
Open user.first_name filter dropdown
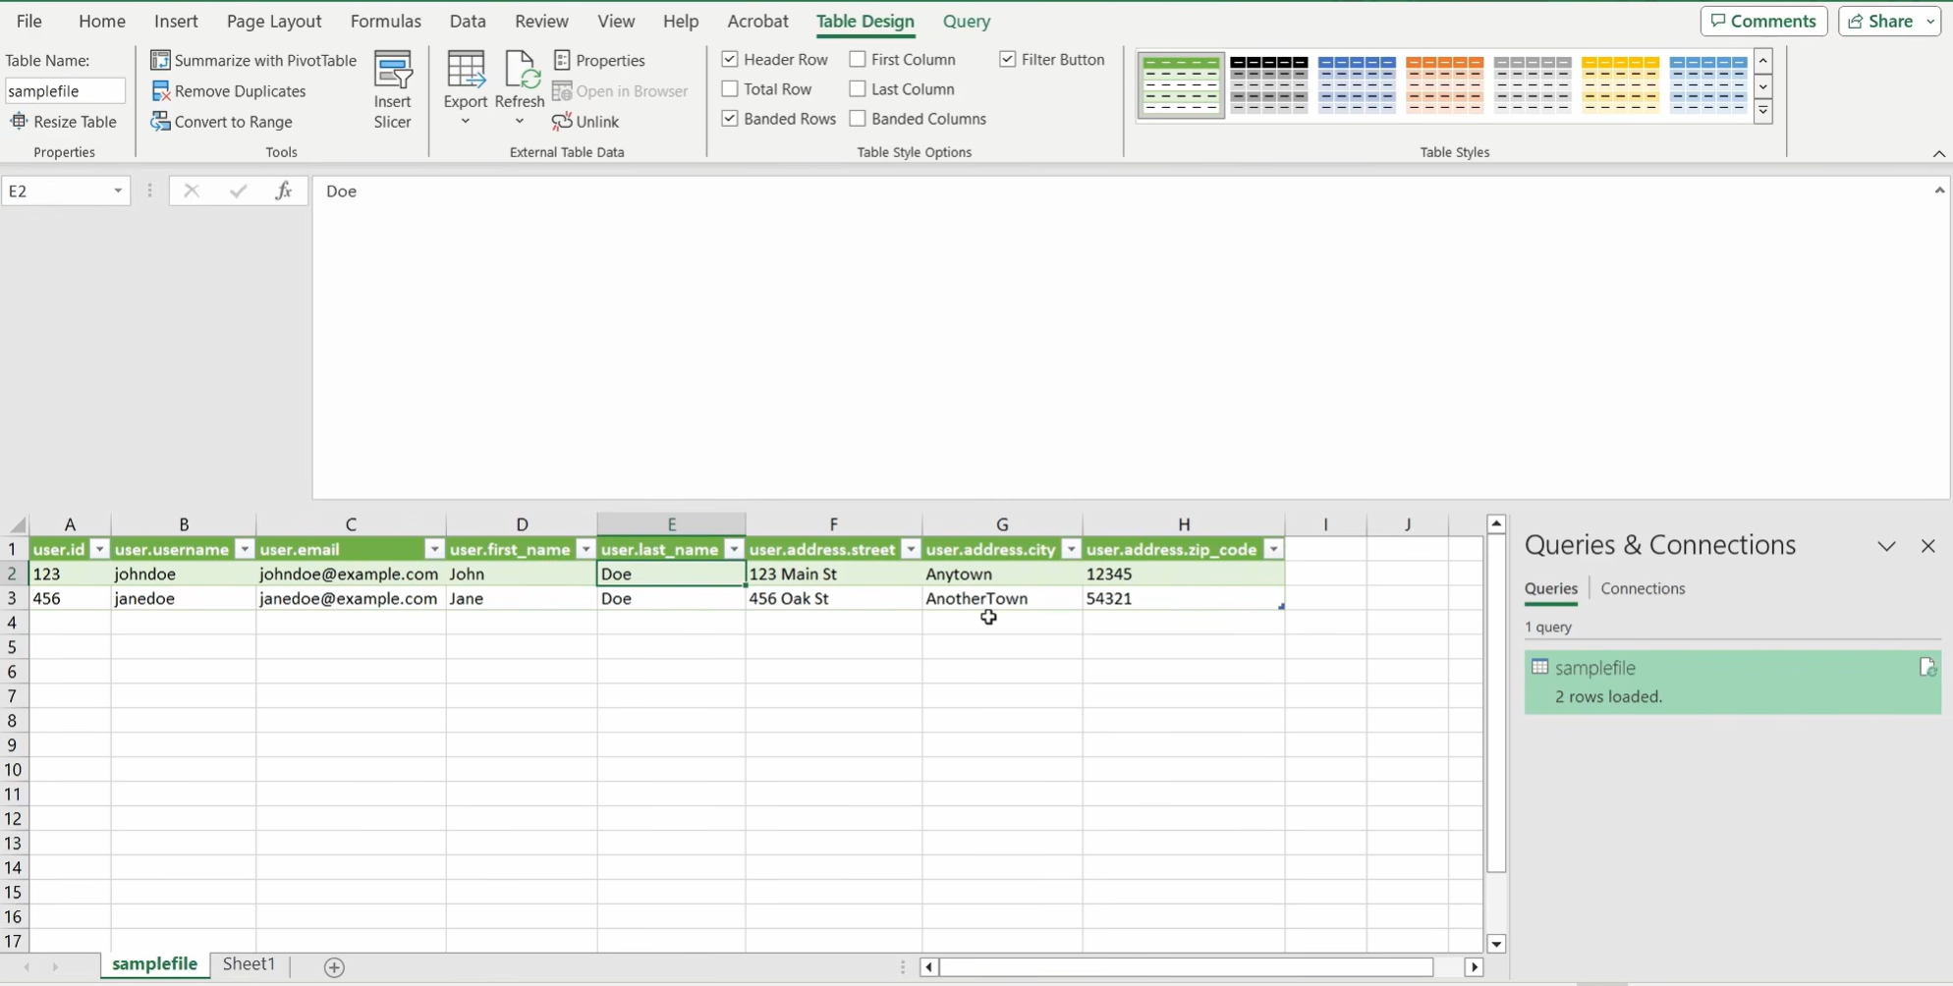click(x=586, y=549)
